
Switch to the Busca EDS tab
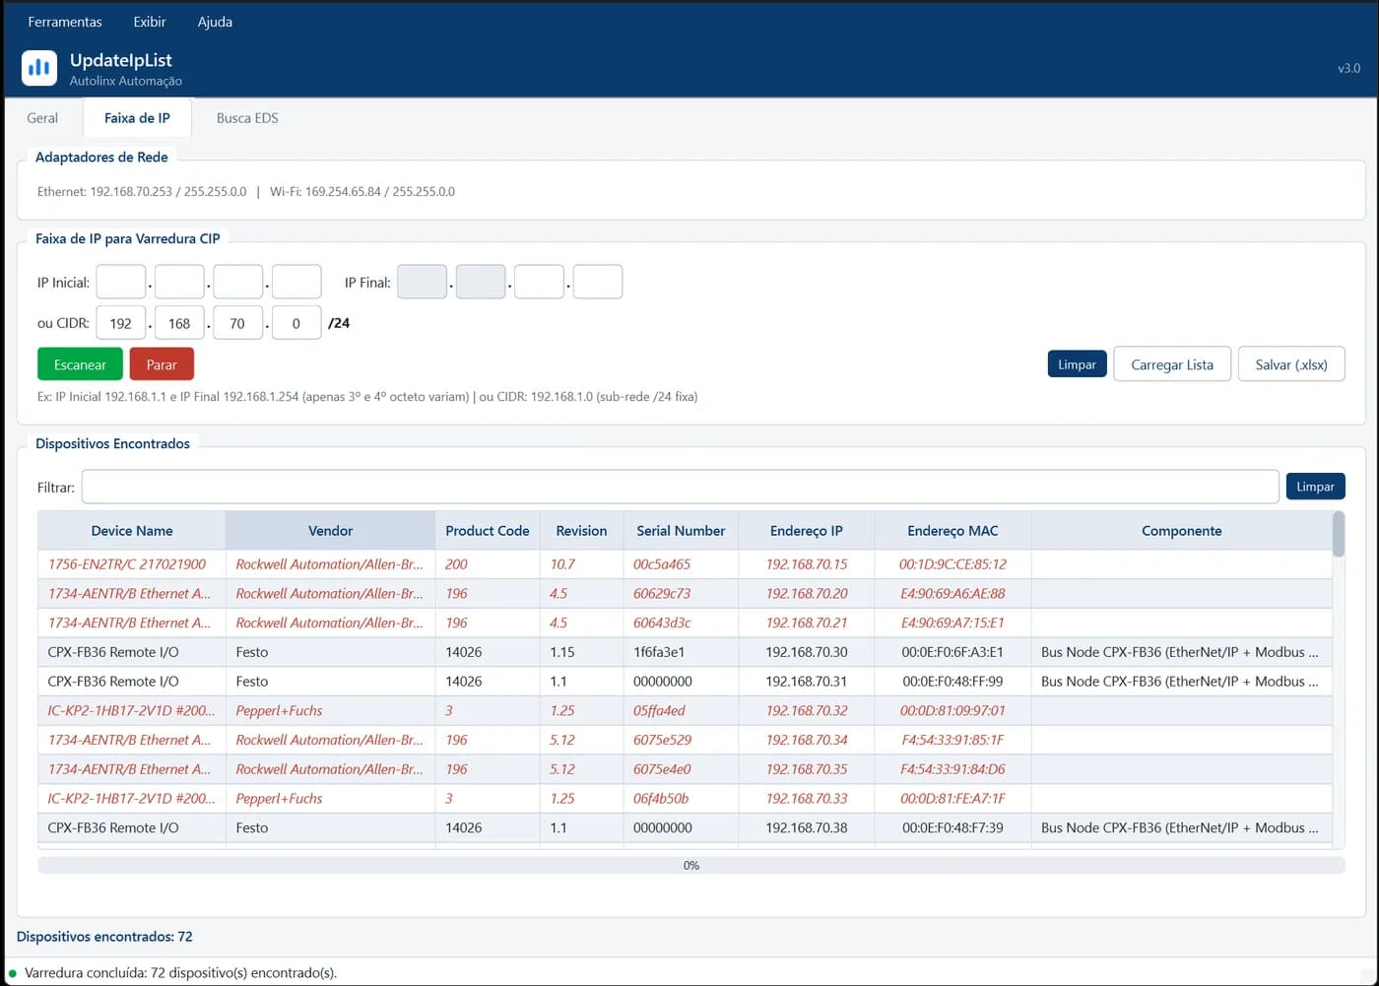tap(247, 118)
